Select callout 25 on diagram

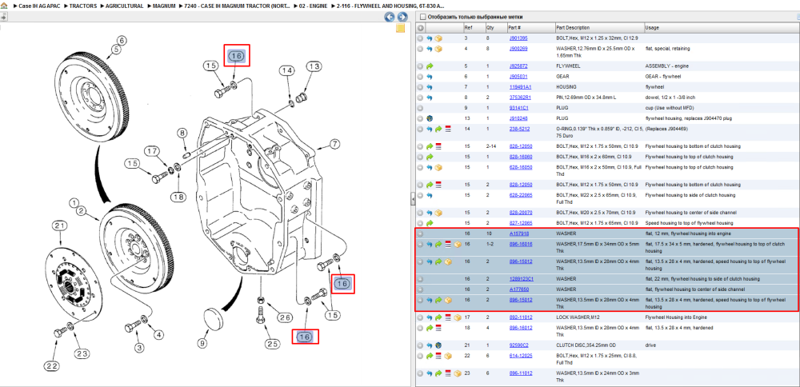(273, 344)
